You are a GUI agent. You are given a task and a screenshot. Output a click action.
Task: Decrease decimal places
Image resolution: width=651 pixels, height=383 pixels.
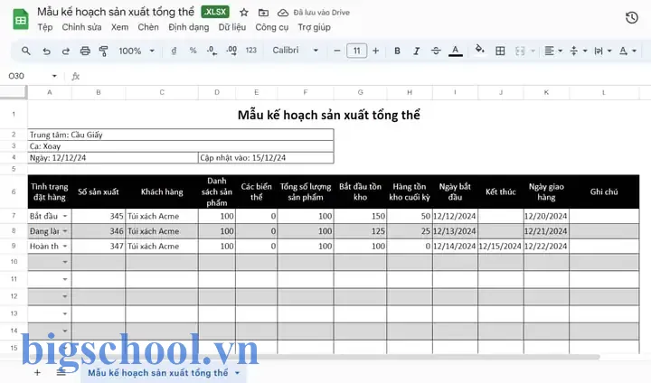coord(212,51)
